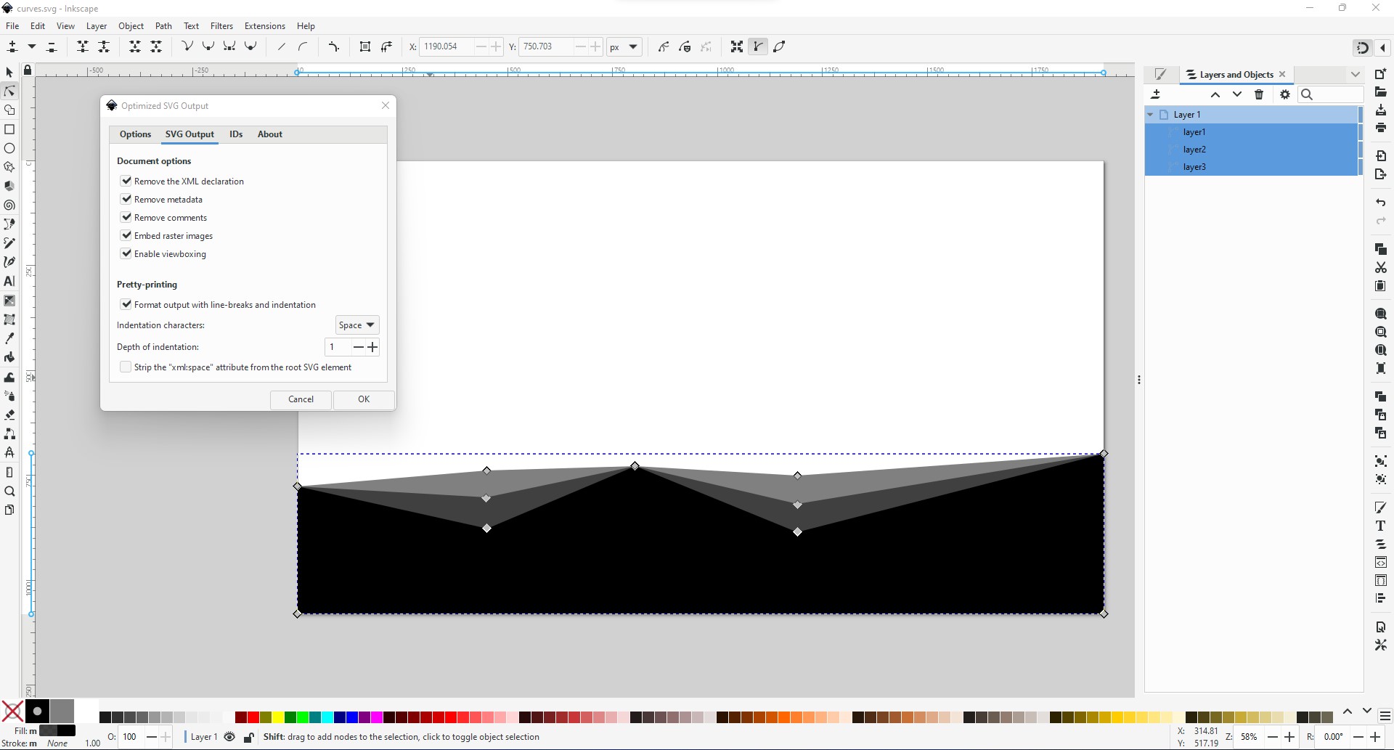Toggle Show Bezier handles icon
Image resolution: width=1394 pixels, height=750 pixels.
[x=758, y=46]
